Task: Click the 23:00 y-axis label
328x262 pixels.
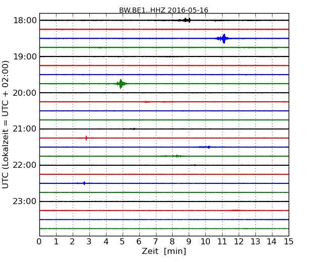Action: point(25,201)
